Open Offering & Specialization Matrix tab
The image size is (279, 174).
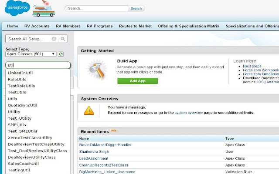tap(188, 26)
